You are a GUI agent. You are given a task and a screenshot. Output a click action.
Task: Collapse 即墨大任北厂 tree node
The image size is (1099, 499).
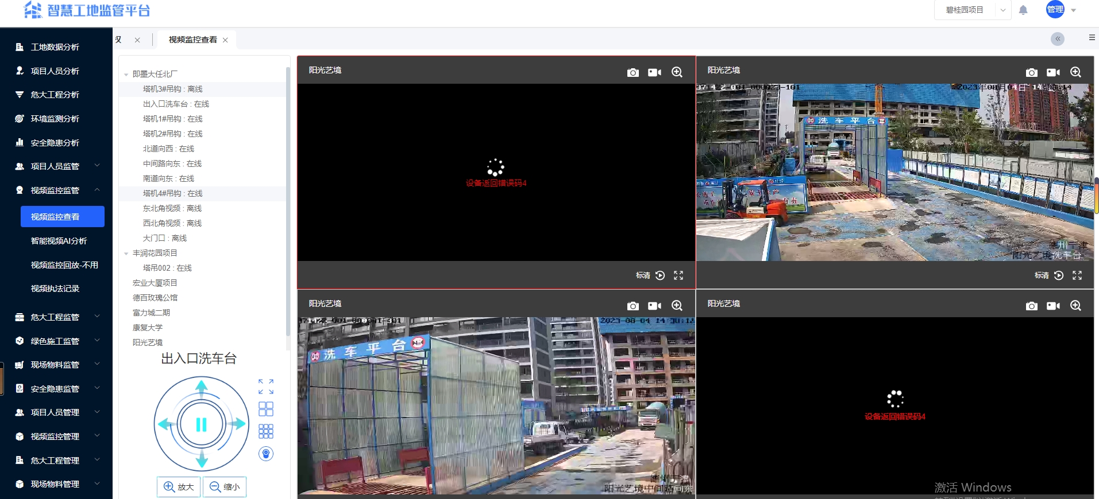pyautogui.click(x=126, y=75)
